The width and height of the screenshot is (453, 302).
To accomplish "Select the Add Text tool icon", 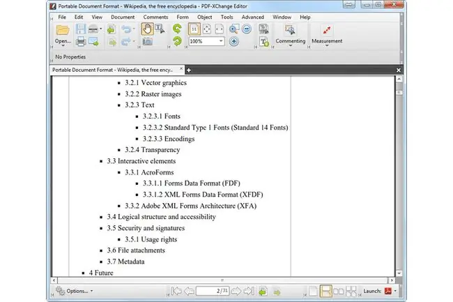I will click(x=264, y=42).
